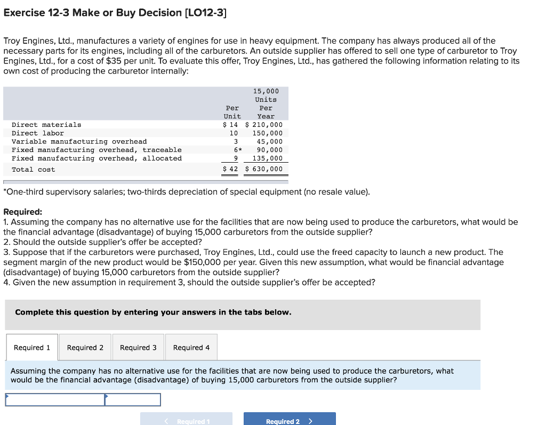Click the Fixed manufacturing overhead traceable row
The image size is (546, 425).
coord(107,150)
